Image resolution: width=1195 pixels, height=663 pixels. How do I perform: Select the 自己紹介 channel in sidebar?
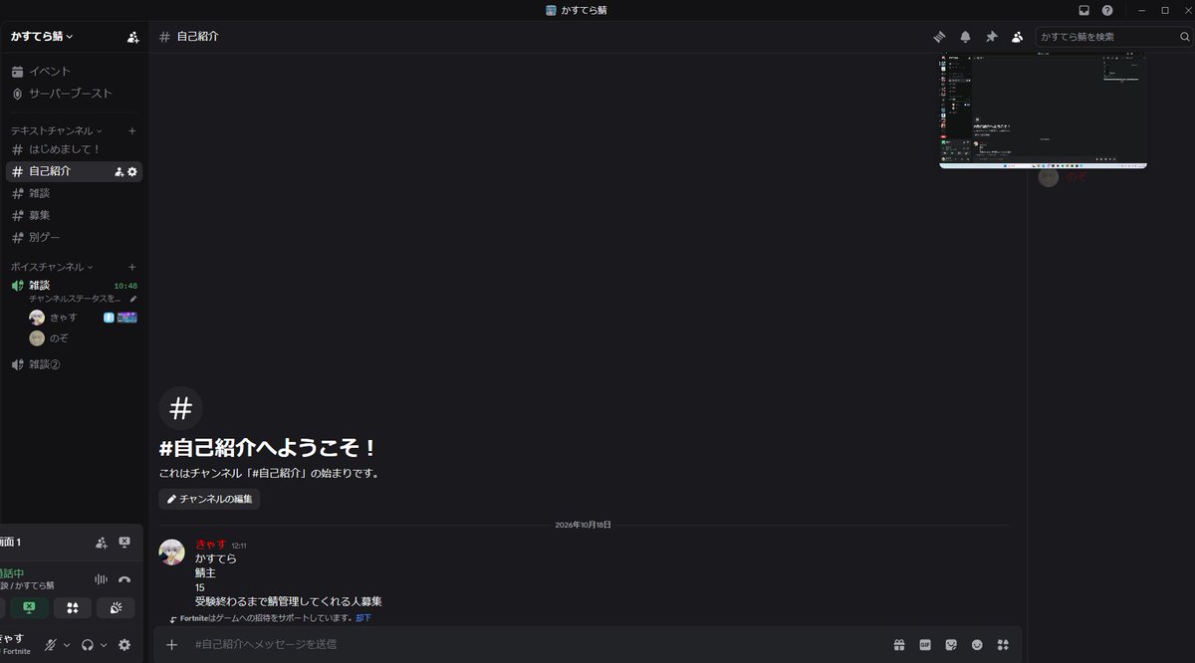[74, 171]
